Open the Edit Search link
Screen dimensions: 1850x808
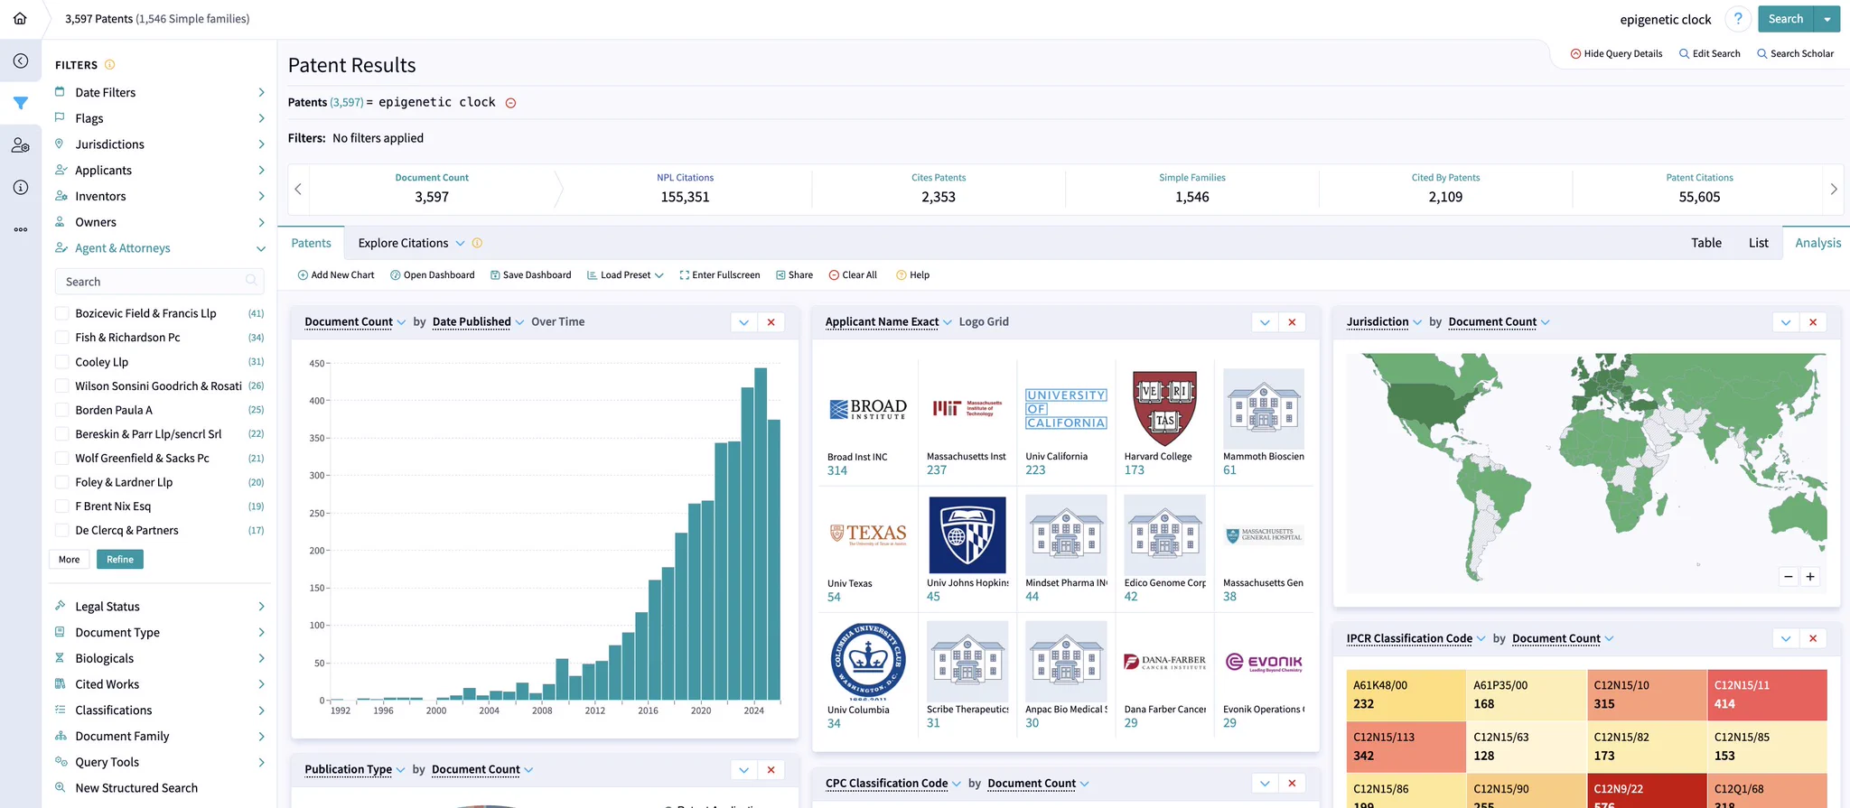[x=1709, y=54]
